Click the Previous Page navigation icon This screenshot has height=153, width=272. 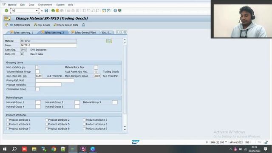(89, 11)
